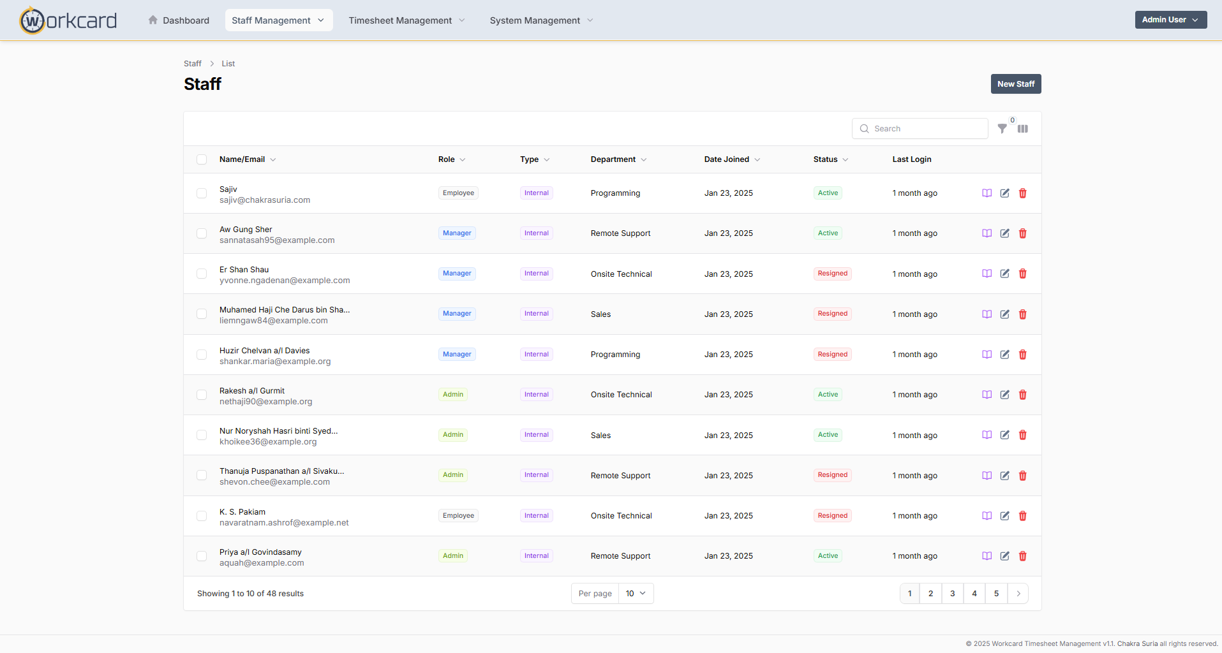Screen dimensions: 1222x653
Task: Click the New Staff button
Action: [1015, 84]
